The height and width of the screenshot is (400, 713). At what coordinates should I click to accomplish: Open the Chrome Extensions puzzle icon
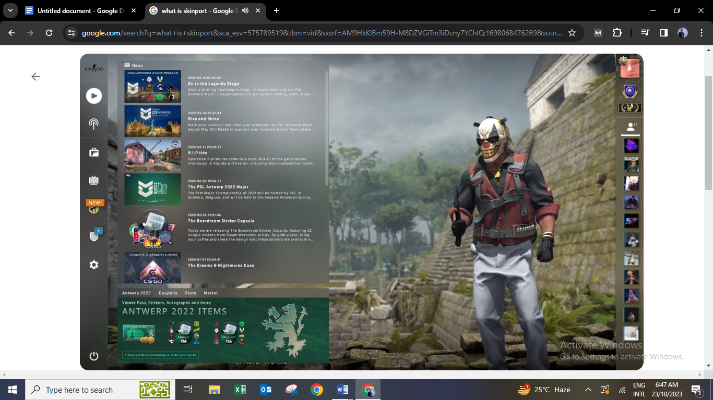[x=617, y=33]
